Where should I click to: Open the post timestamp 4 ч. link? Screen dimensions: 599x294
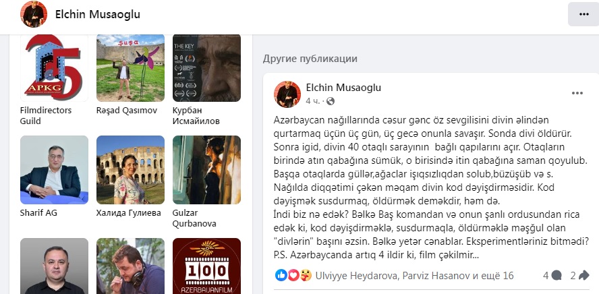pyautogui.click(x=313, y=101)
